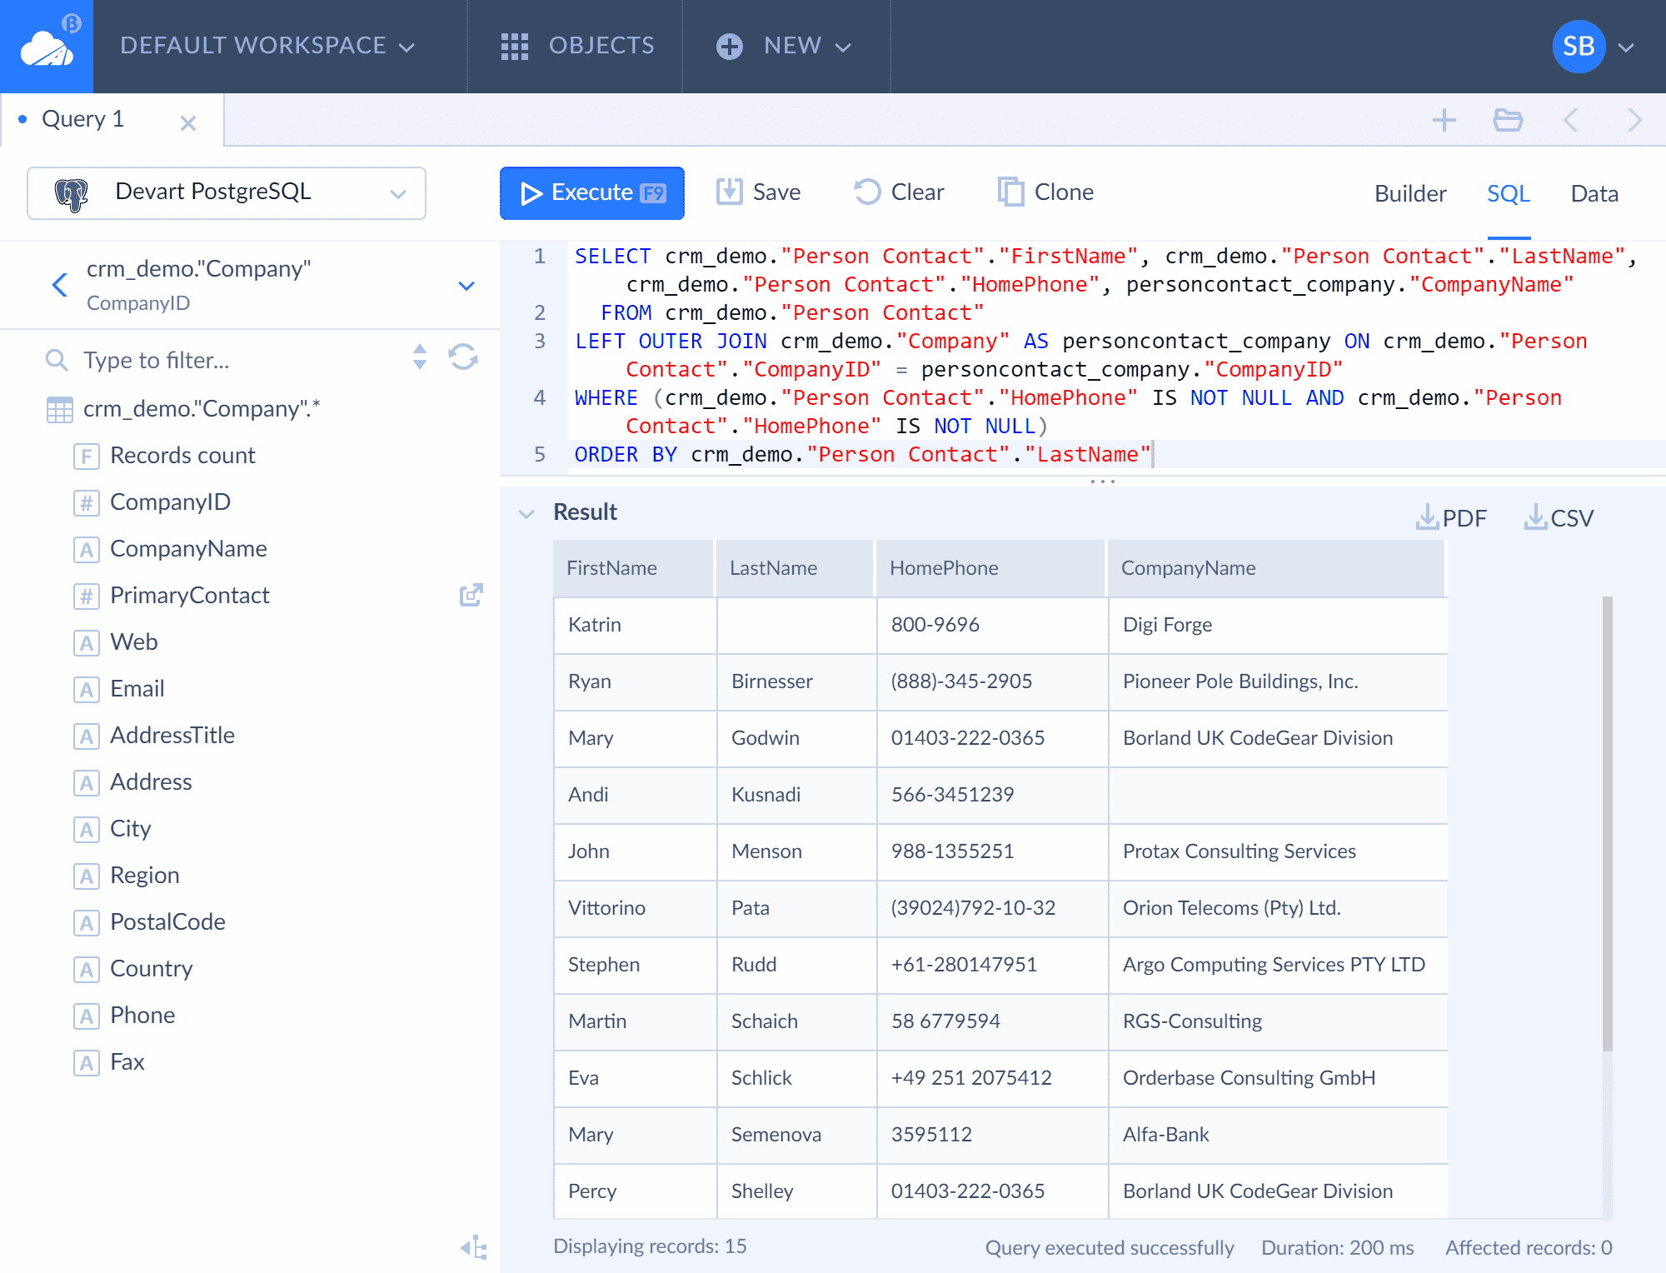The image size is (1666, 1273).
Task: Click the results vertical scrollbar
Action: point(1608,823)
